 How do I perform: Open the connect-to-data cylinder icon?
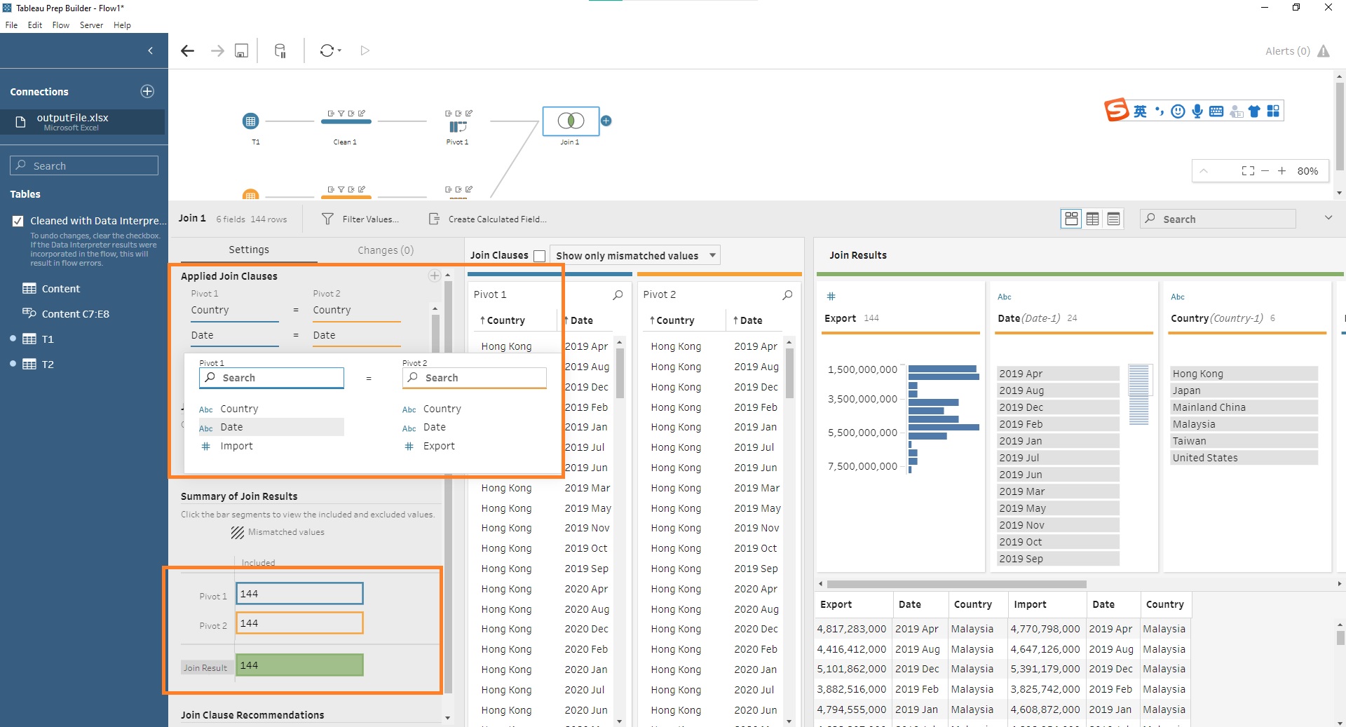coord(280,50)
